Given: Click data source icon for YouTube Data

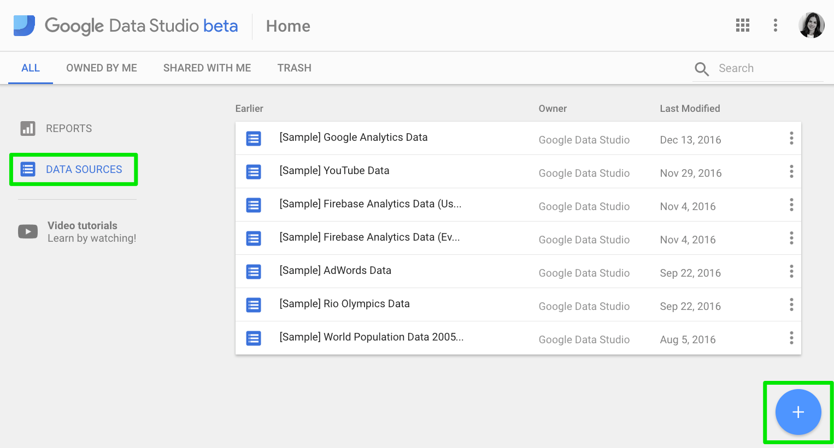Looking at the screenshot, I should (254, 172).
